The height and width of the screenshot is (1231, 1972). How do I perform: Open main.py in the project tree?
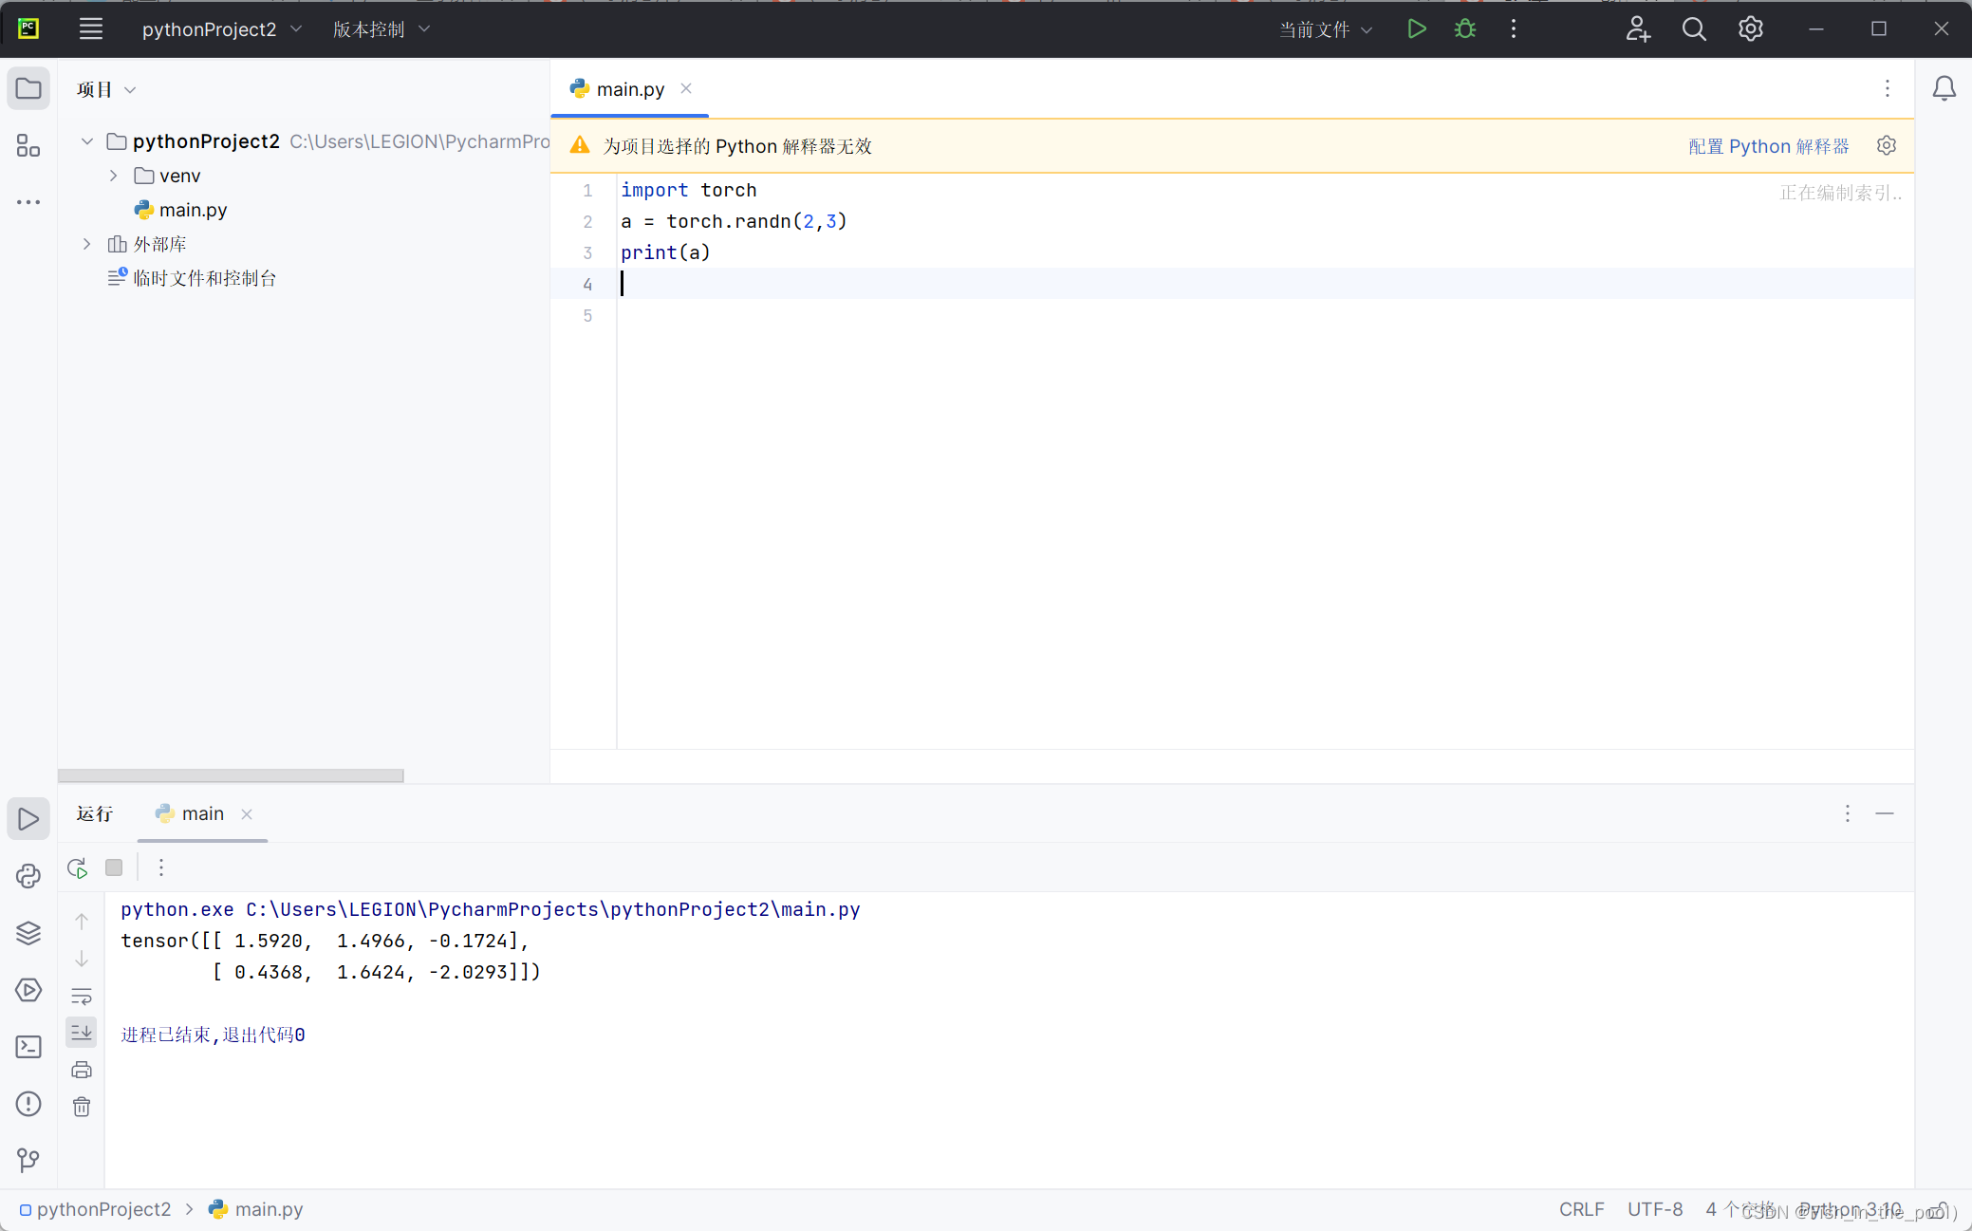(193, 210)
